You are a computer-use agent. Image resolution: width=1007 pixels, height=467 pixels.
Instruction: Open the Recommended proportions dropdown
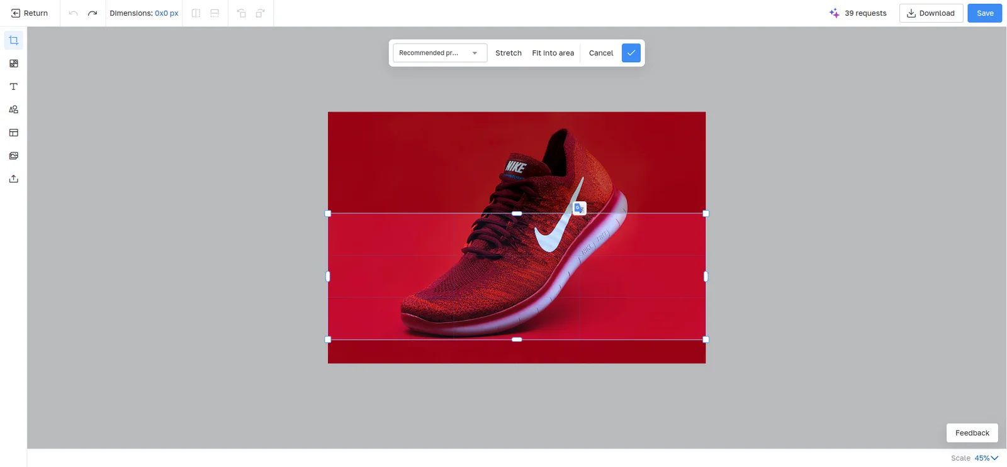point(440,53)
